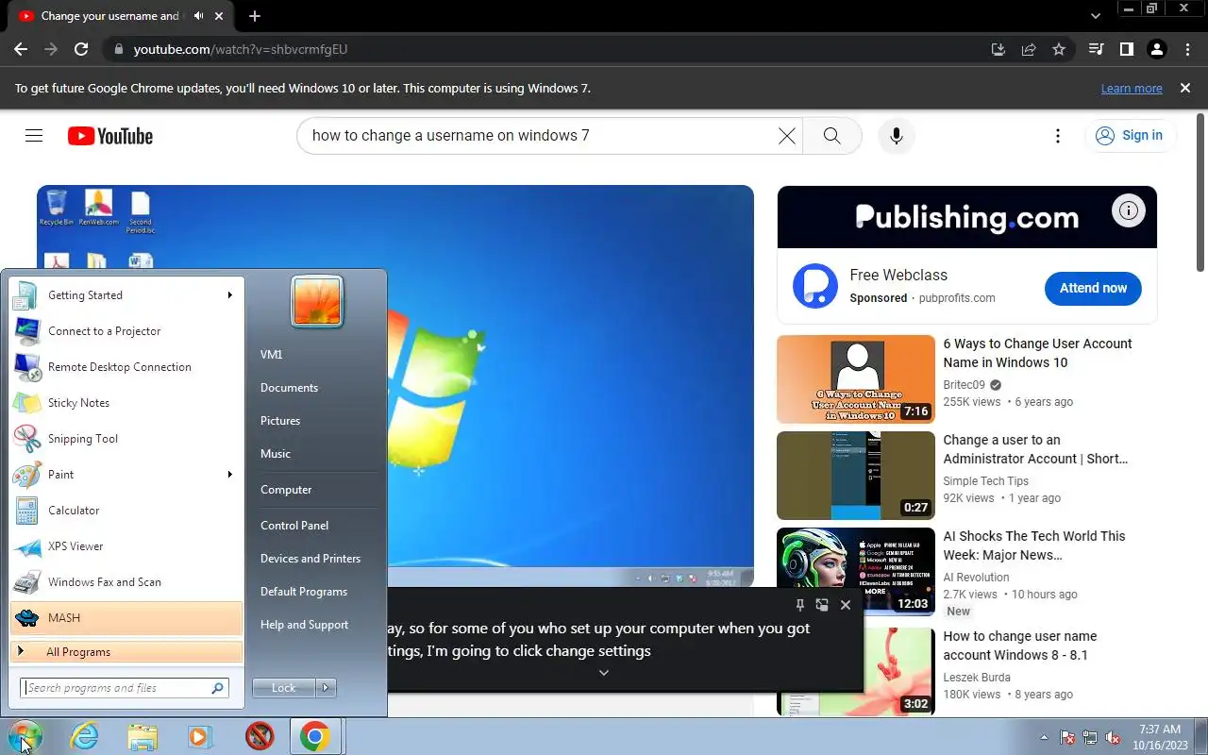Open Help and Support
The image size is (1208, 755).
pyautogui.click(x=304, y=625)
